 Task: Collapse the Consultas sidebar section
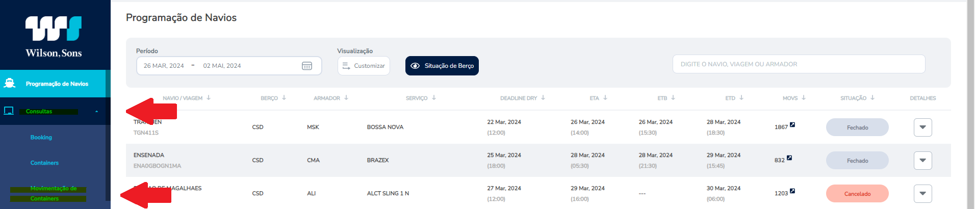click(x=96, y=111)
